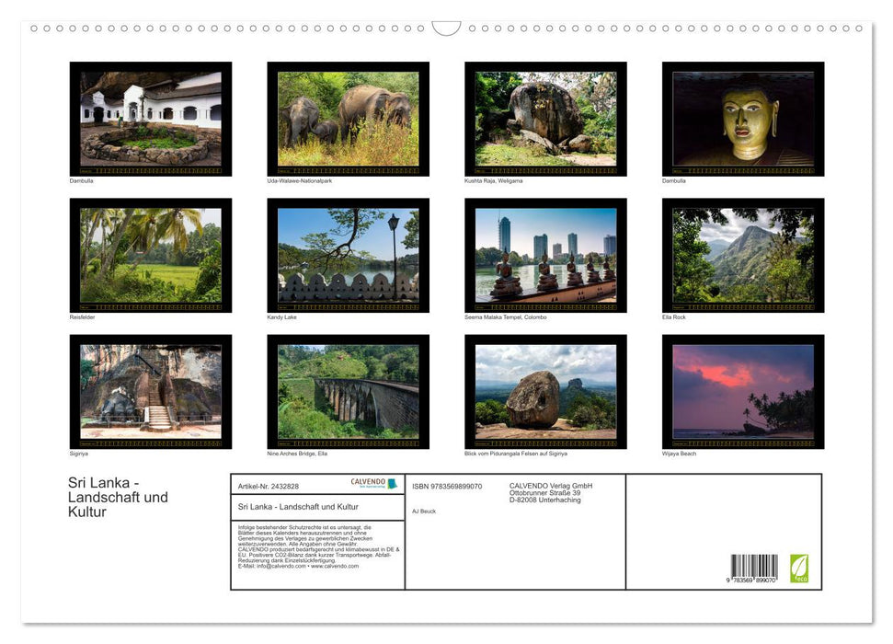Image resolution: width=893 pixels, height=644 pixels.
Task: Click the Seema Malaka Tempel, Colombo photo
Action: point(545,256)
